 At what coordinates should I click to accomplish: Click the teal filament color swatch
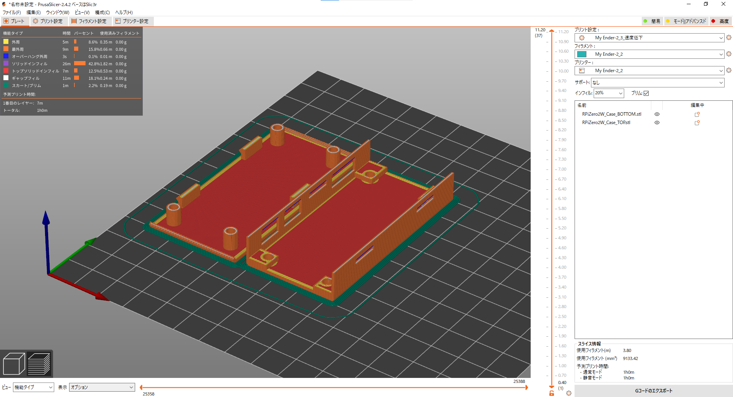[x=582, y=54]
